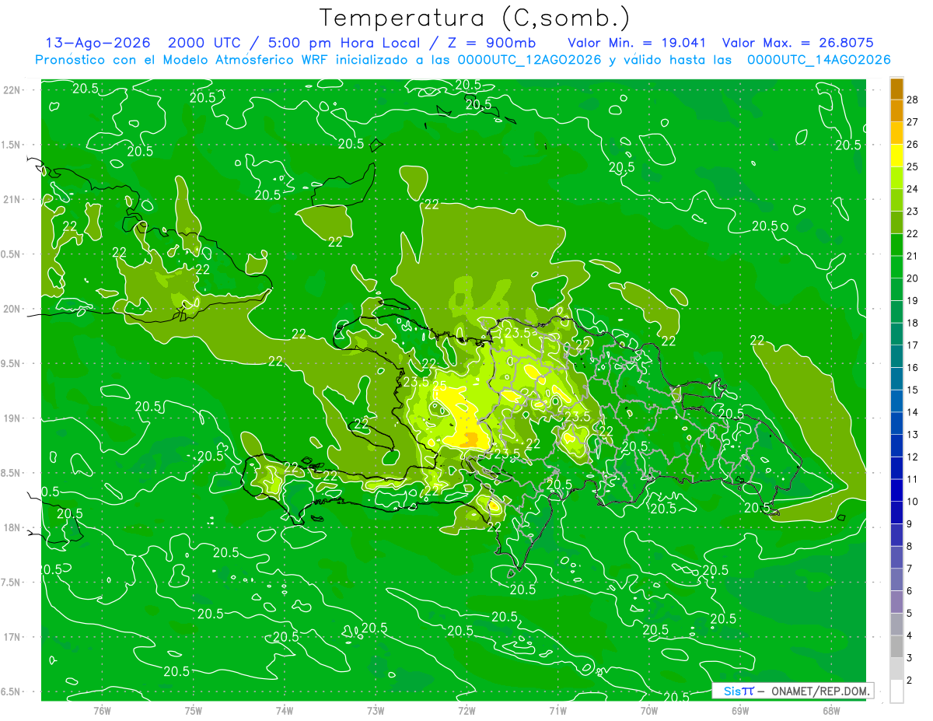Click the color scale label '15'
Image resolution: width=933 pixels, height=721 pixels.
912,390
